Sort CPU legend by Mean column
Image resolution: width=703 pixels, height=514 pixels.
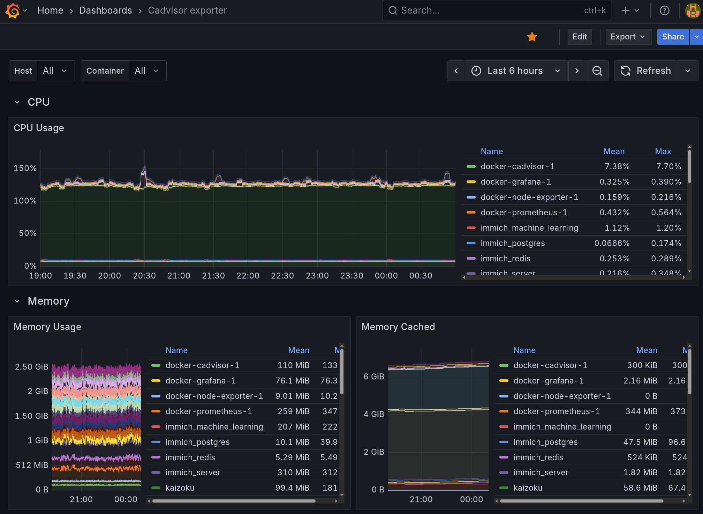(x=614, y=151)
